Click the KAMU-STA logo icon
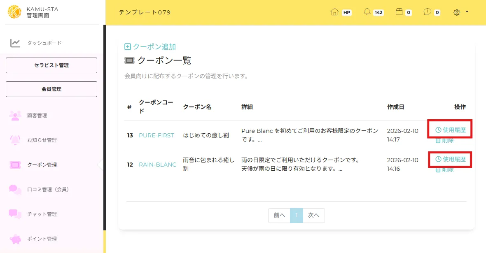Screen dimensions: 486x253 14,12
